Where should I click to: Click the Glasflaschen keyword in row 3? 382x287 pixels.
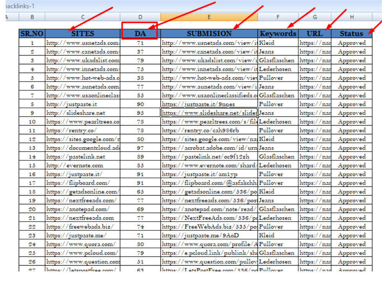click(278, 60)
